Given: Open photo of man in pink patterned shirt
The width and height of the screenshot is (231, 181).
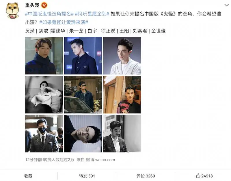Looking at the screenshot, I should coord(122,95).
